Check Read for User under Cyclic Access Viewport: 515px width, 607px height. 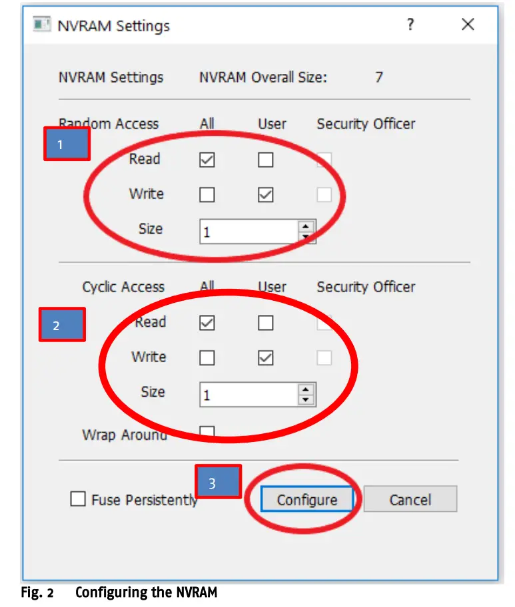(x=264, y=322)
